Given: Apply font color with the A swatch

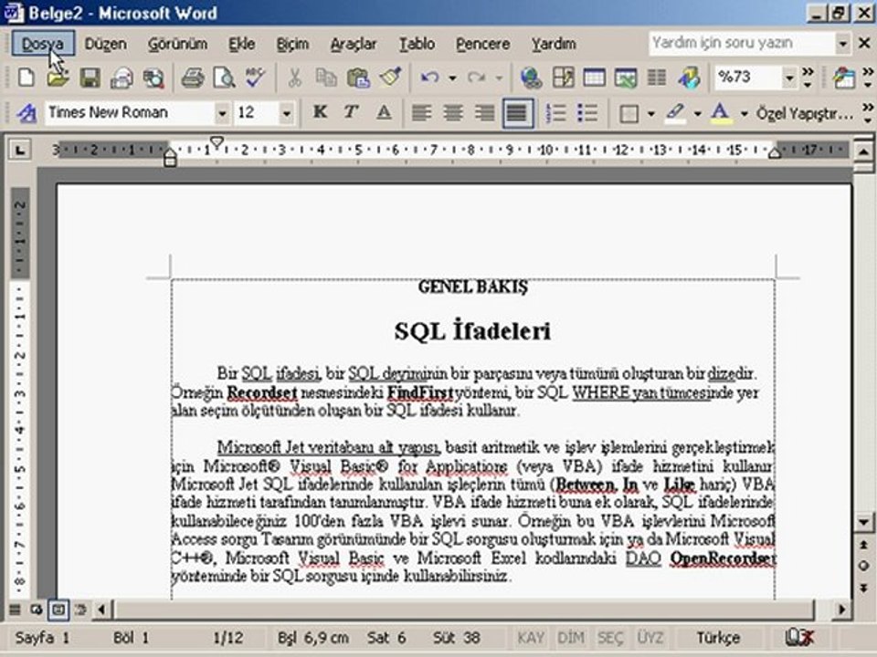Looking at the screenshot, I should pos(721,113).
